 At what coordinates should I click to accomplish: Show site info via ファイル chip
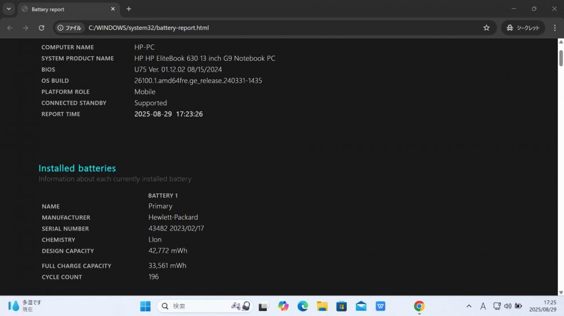click(x=69, y=28)
